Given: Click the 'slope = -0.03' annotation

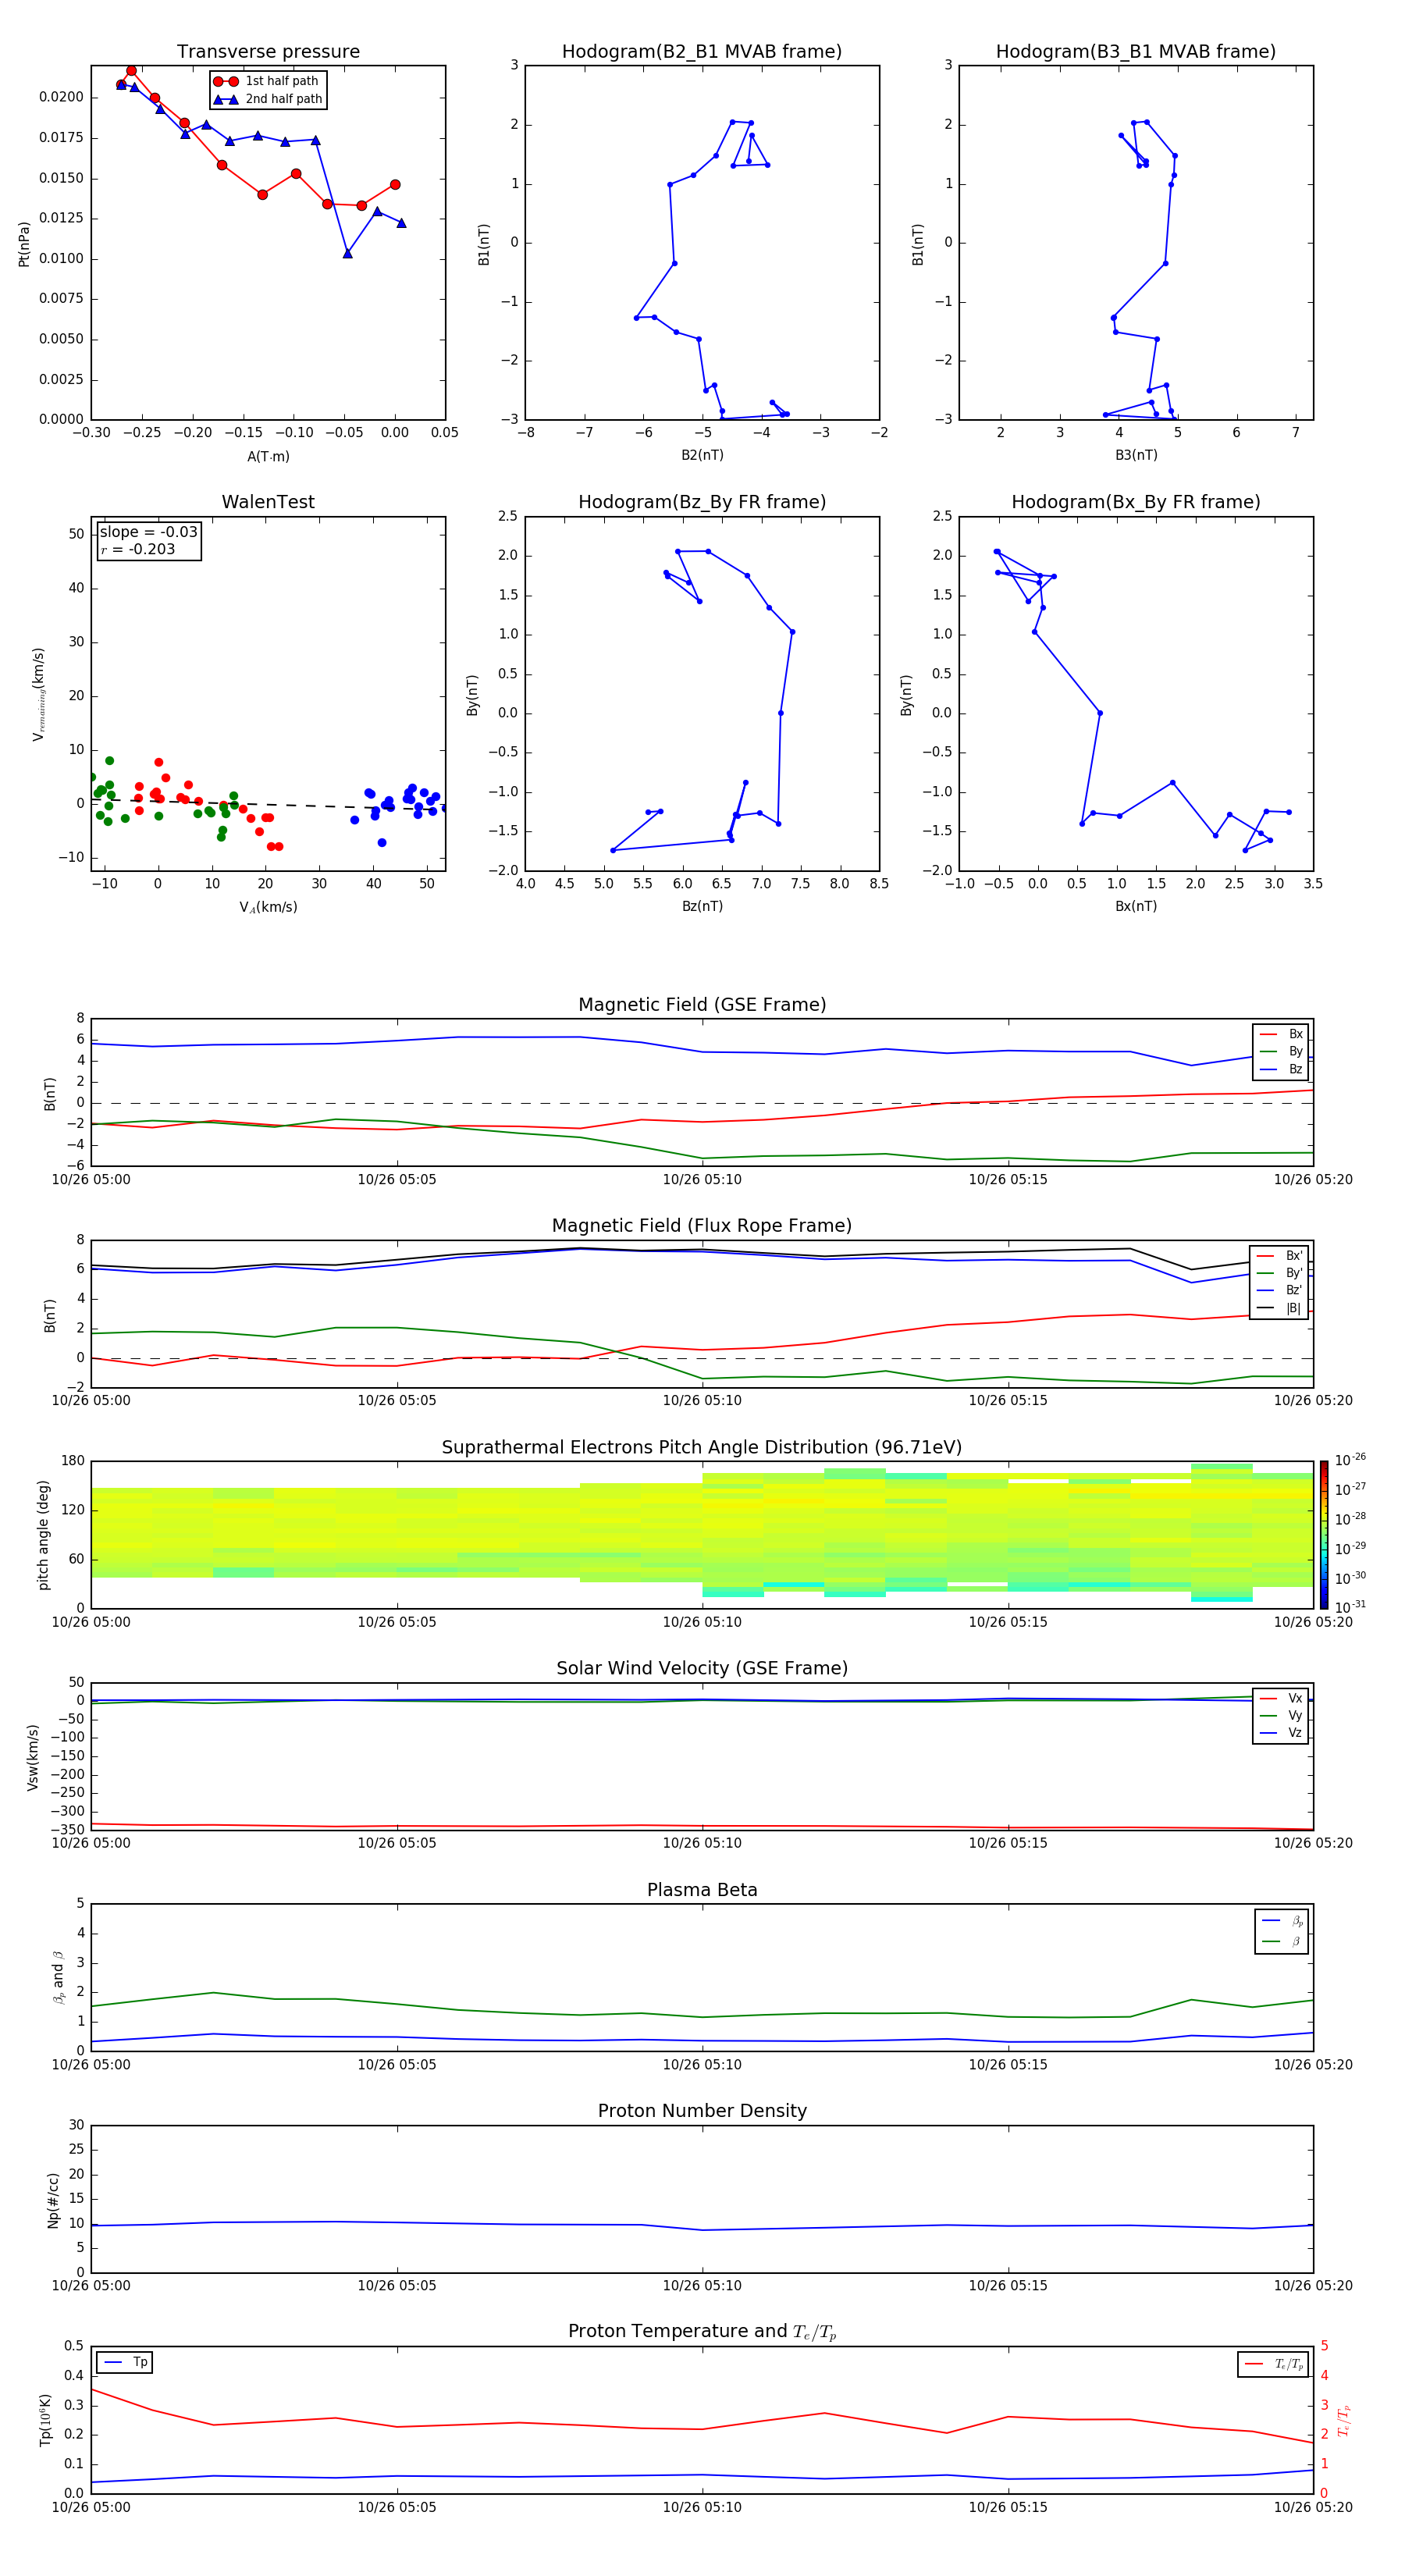Looking at the screenshot, I should coord(149,532).
